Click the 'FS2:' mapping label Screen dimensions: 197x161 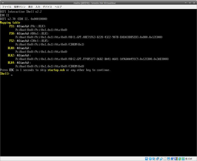tap(12, 41)
